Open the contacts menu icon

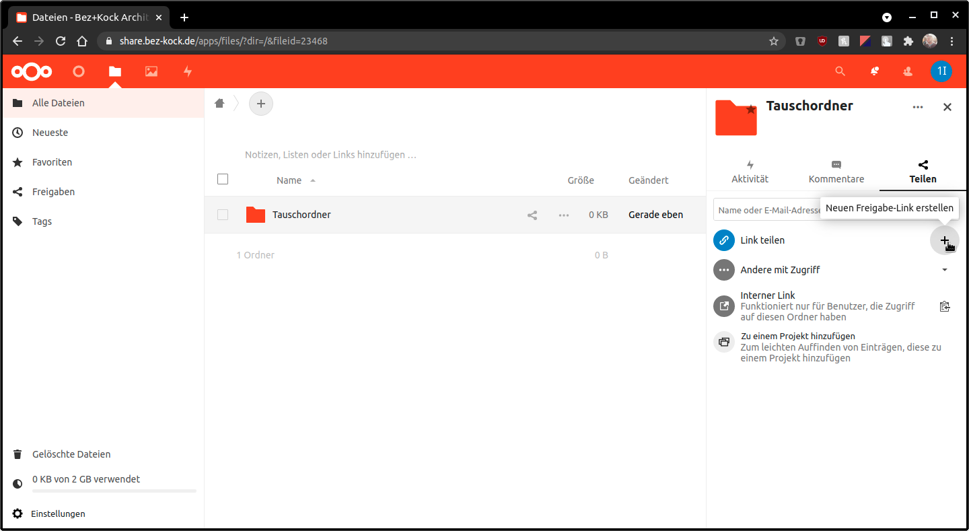pyautogui.click(x=908, y=71)
